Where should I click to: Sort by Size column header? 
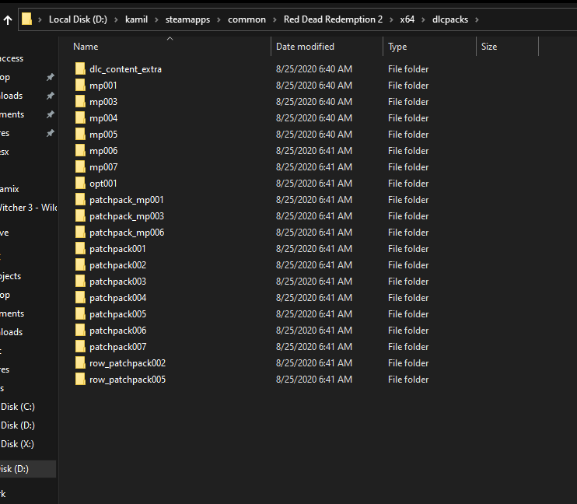point(489,47)
